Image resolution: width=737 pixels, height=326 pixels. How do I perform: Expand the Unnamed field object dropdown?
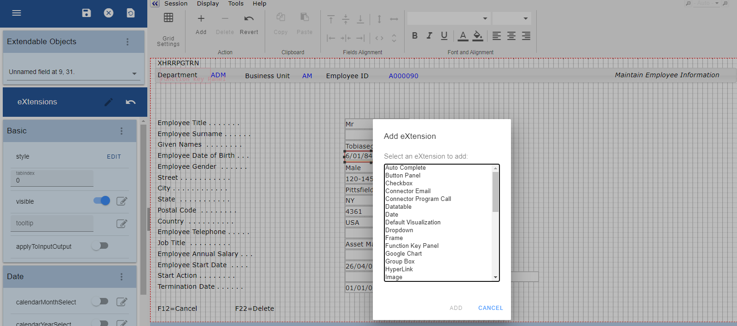134,73
